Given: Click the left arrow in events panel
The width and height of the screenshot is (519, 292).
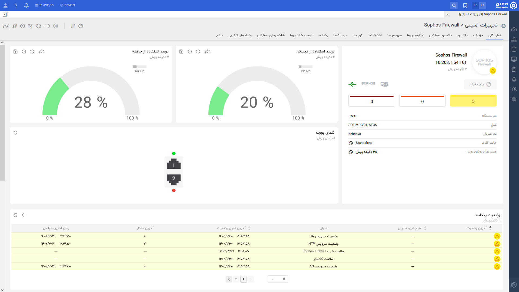Looking at the screenshot, I should click(25, 215).
